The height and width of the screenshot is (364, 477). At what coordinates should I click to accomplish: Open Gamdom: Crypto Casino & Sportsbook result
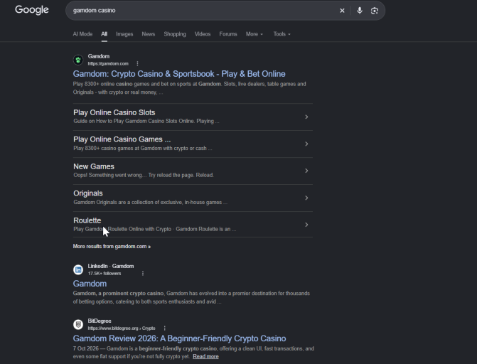point(179,74)
